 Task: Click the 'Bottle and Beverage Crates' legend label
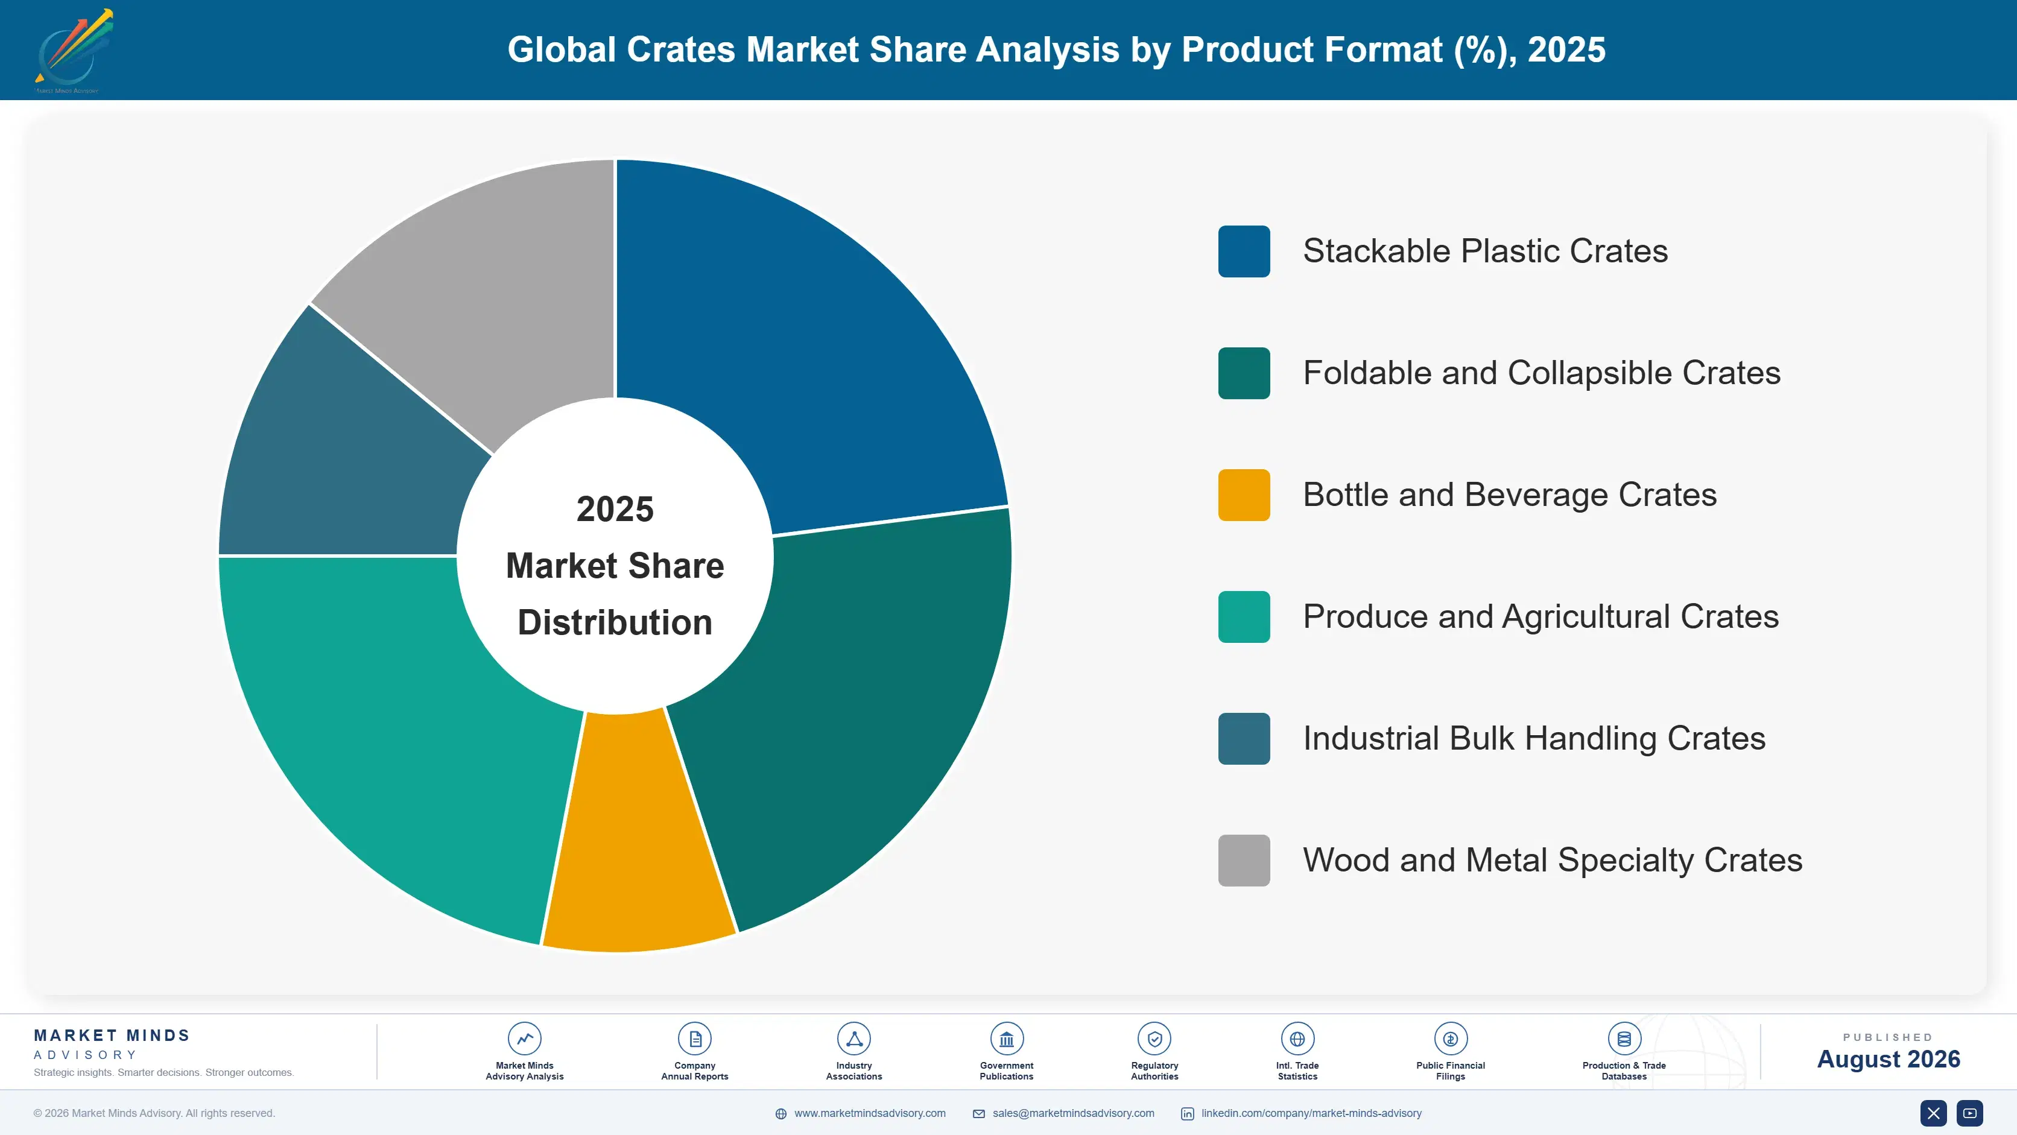click(x=1510, y=495)
